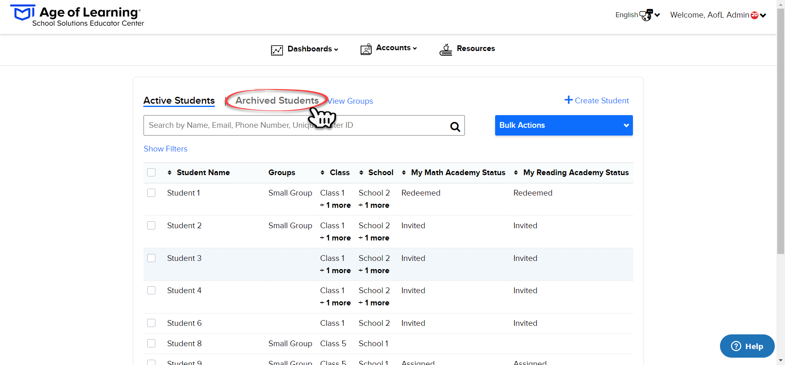Expand Student 2's additional schools
Screen dimensions: 785x365
point(374,238)
